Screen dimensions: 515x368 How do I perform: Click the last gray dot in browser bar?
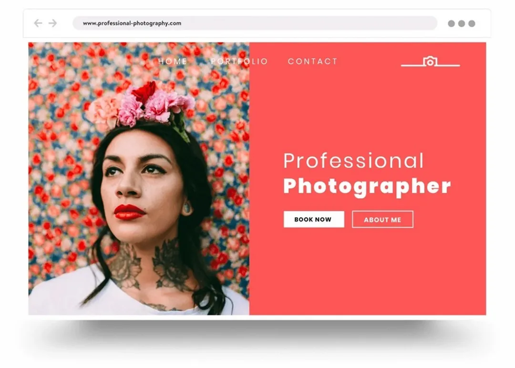coord(472,24)
